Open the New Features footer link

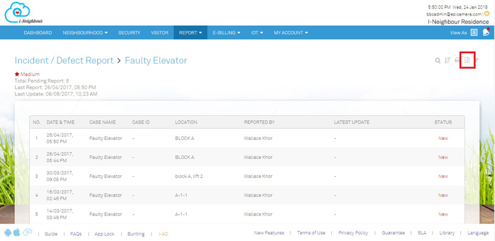tap(269, 233)
